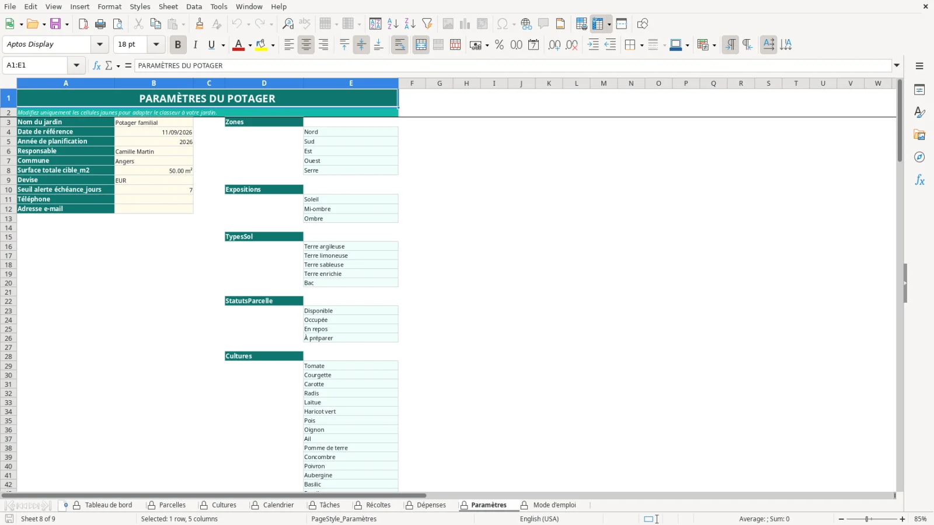Viewport: 934px width, 525px height.
Task: Open the Format menu
Action: pyautogui.click(x=110, y=6)
